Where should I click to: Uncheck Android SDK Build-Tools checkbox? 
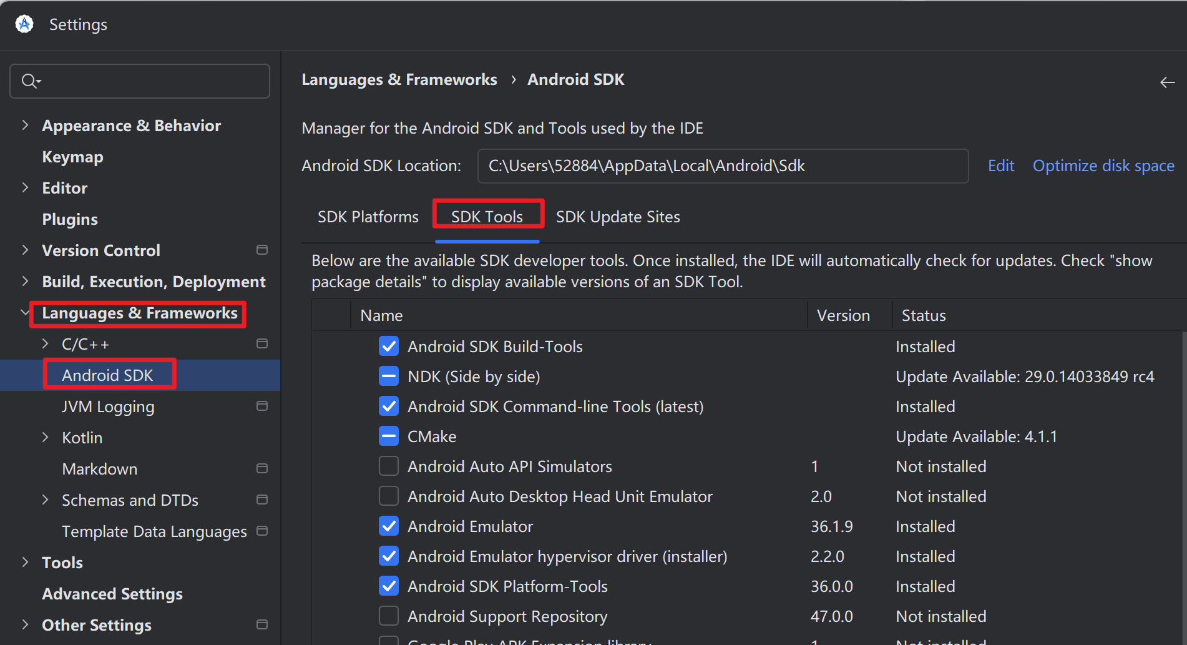389,347
